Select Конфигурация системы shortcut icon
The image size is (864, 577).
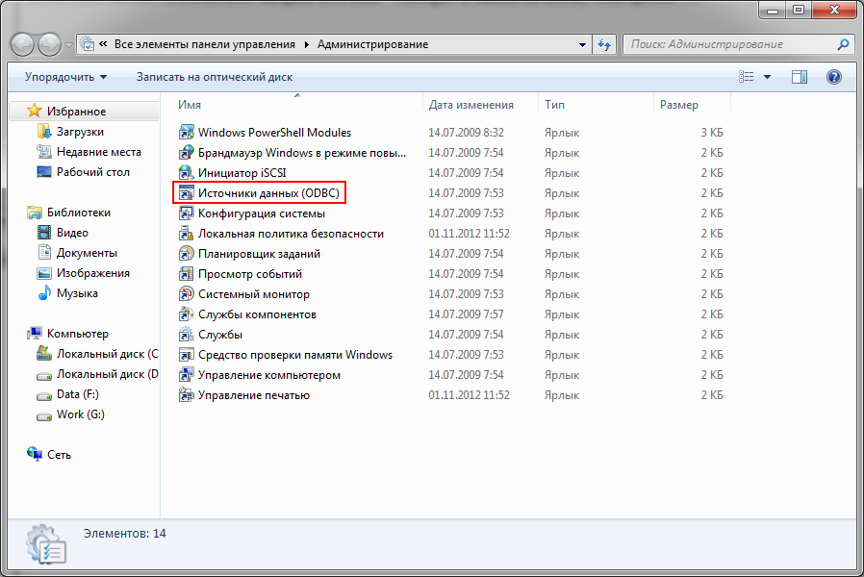coord(187,213)
